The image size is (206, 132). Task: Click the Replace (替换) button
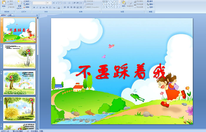150,4
